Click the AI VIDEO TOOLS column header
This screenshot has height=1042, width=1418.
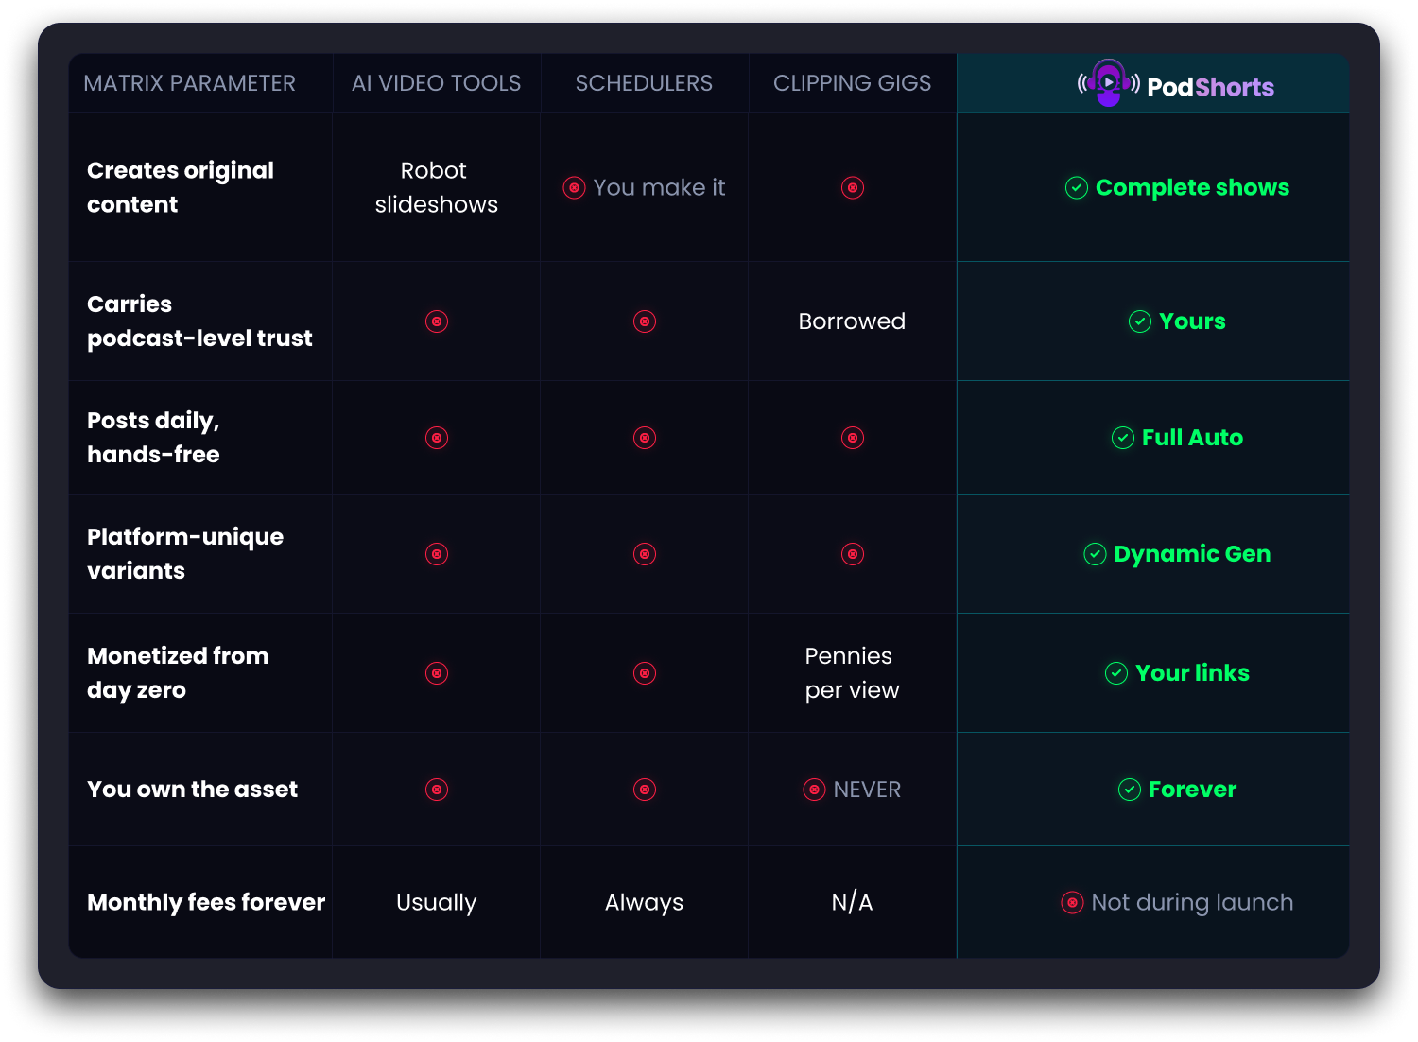click(x=437, y=83)
